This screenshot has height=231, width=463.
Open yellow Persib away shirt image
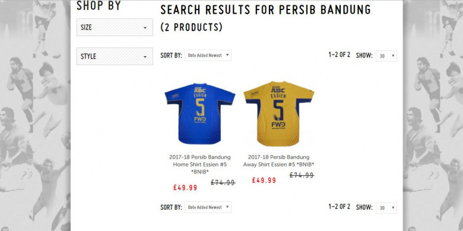coord(279,114)
